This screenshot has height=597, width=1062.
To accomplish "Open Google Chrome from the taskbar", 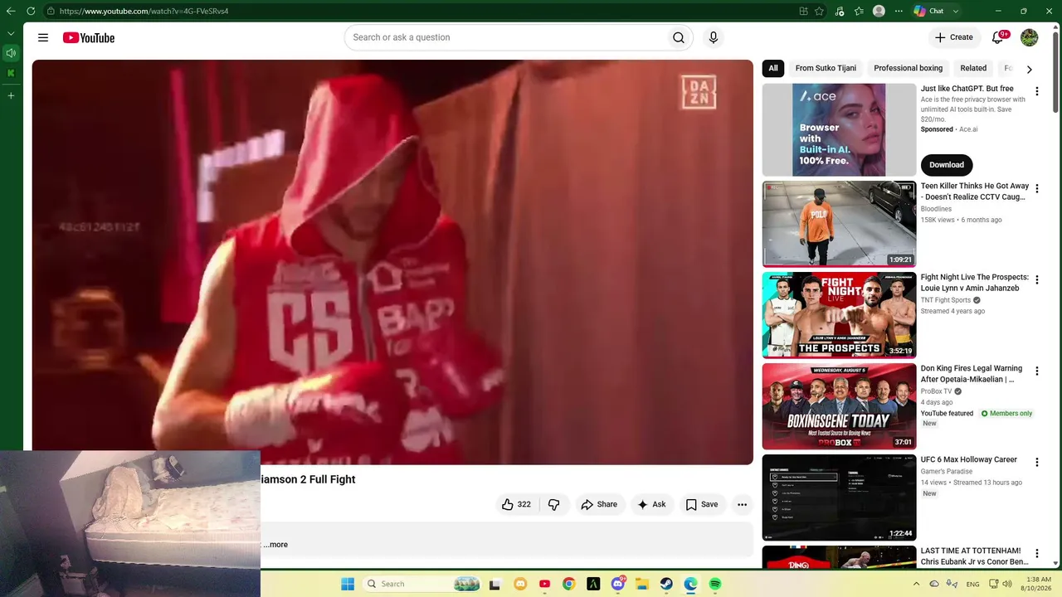I will tap(568, 584).
